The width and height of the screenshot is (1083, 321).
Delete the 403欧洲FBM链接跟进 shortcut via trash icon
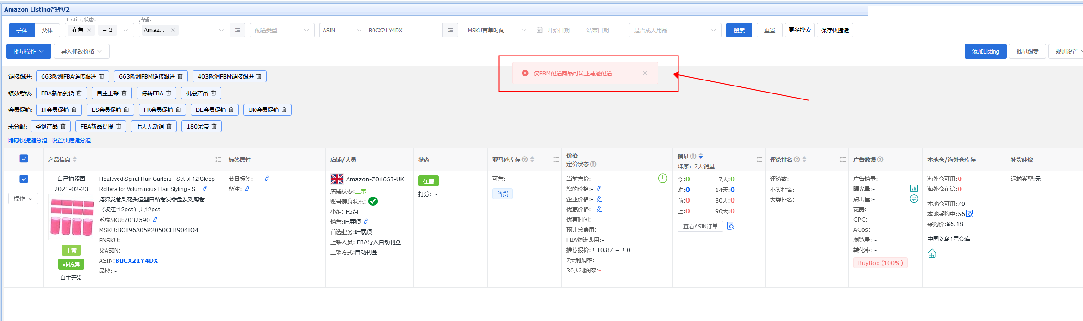coord(259,76)
